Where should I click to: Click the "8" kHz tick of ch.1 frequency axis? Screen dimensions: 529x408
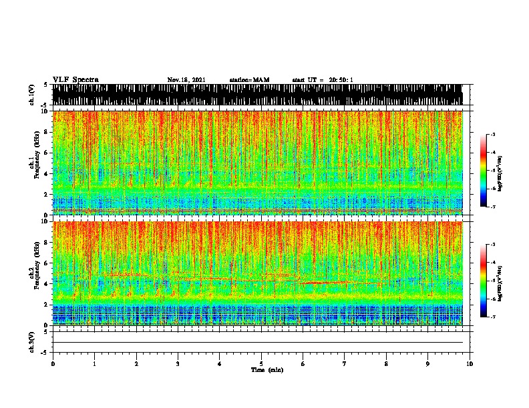[47, 132]
